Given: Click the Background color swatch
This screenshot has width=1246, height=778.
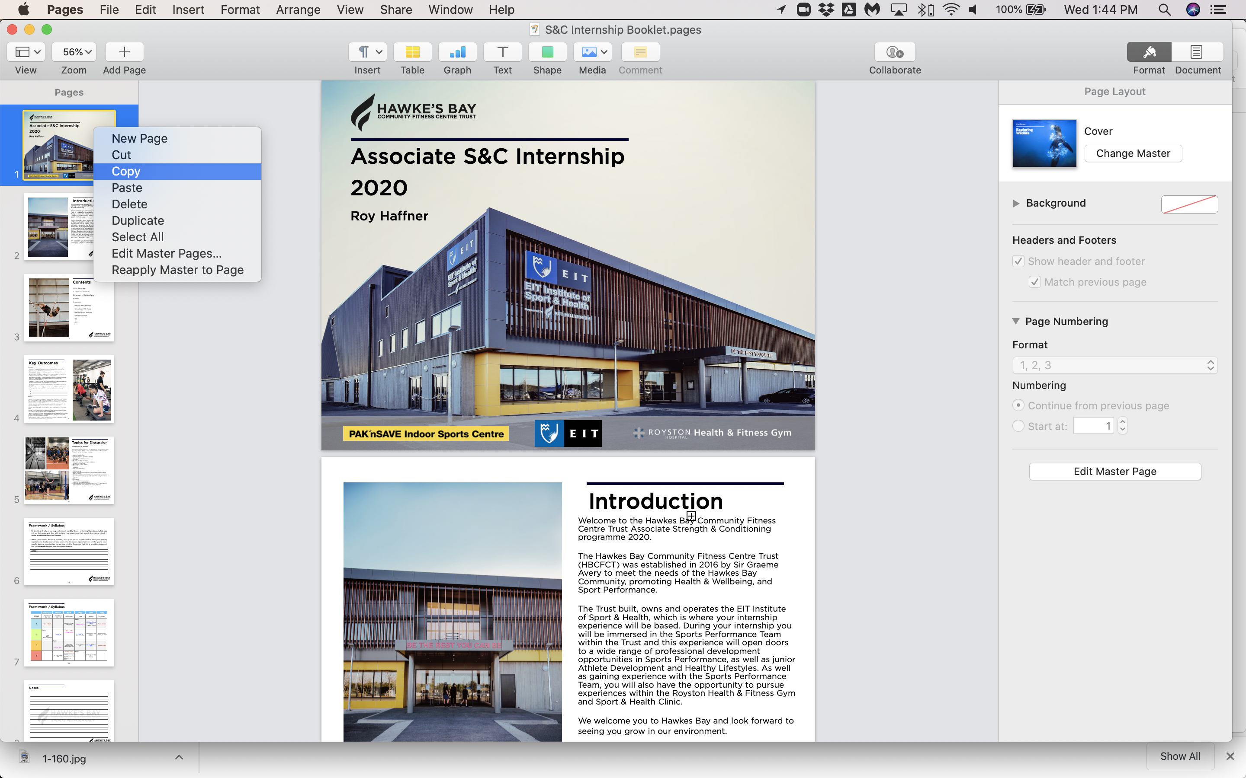Looking at the screenshot, I should [1189, 204].
